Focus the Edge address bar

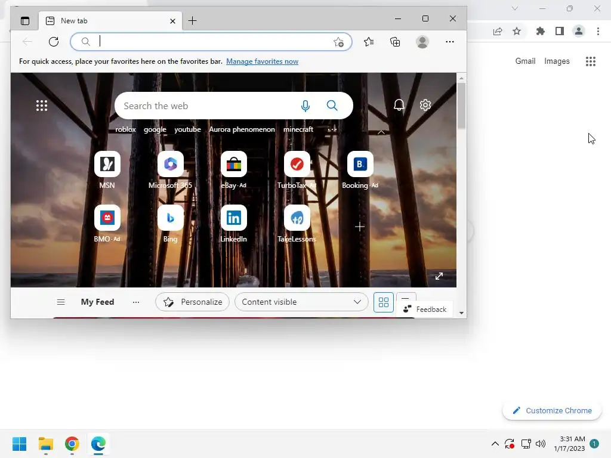(211, 42)
